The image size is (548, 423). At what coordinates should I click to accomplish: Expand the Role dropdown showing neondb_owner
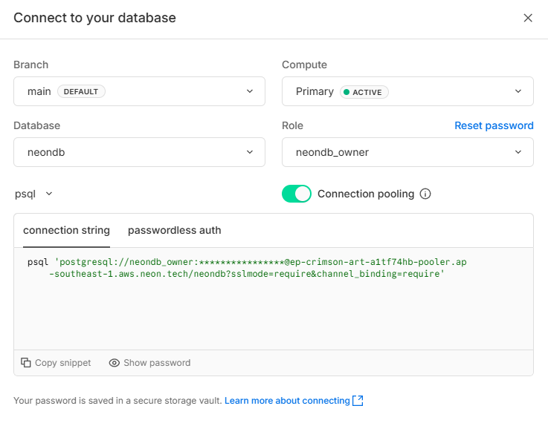coord(407,152)
